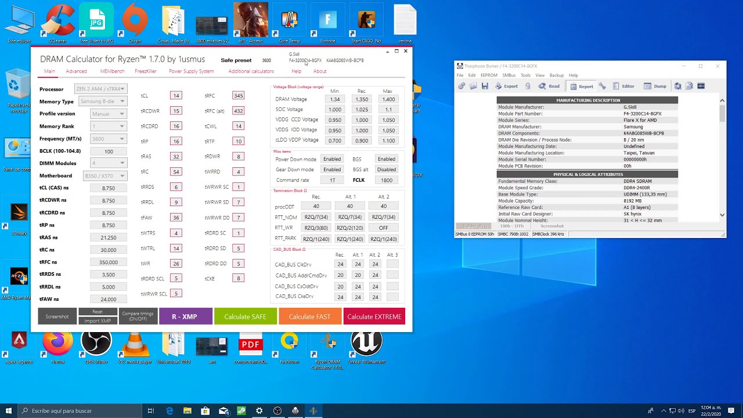Image resolution: width=743 pixels, height=418 pixels.
Task: Open the Unreal Tournament desktop shortcut
Action: tap(366, 347)
